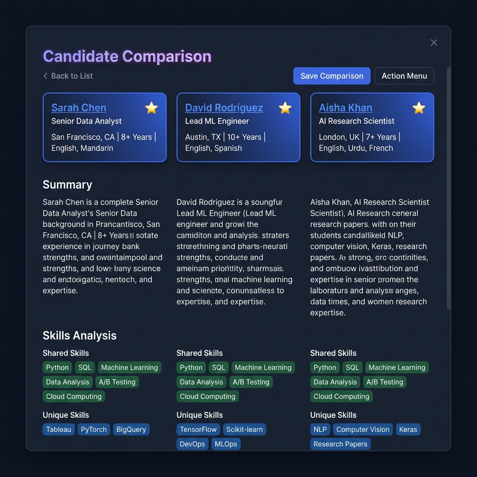Toggle the favorite star on David Rodriguez's card
Image resolution: width=477 pixels, height=477 pixels.
coord(285,108)
